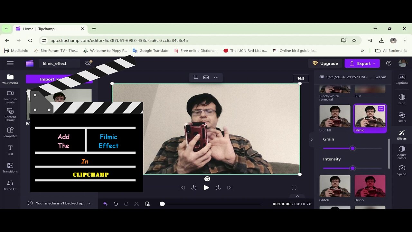Screen dimensions: 412x232
Task: Collapse the right property panel
Action: pos(312,140)
